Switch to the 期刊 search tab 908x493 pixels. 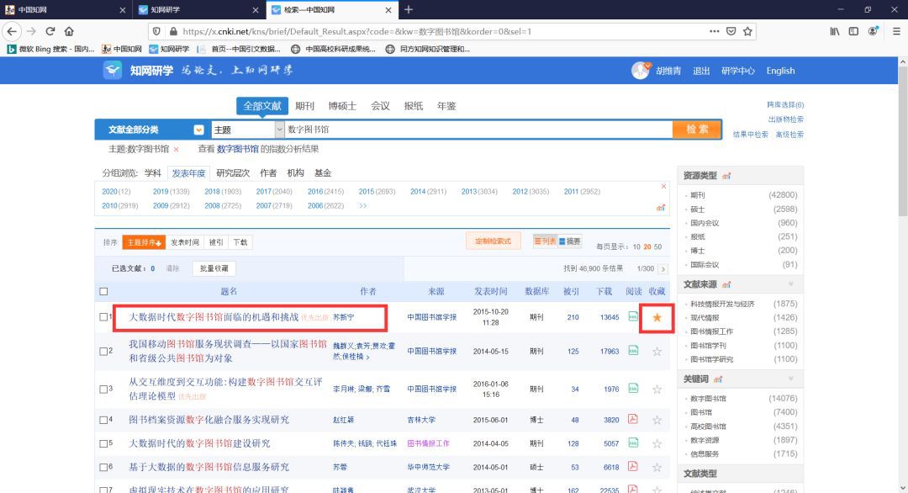(x=304, y=106)
